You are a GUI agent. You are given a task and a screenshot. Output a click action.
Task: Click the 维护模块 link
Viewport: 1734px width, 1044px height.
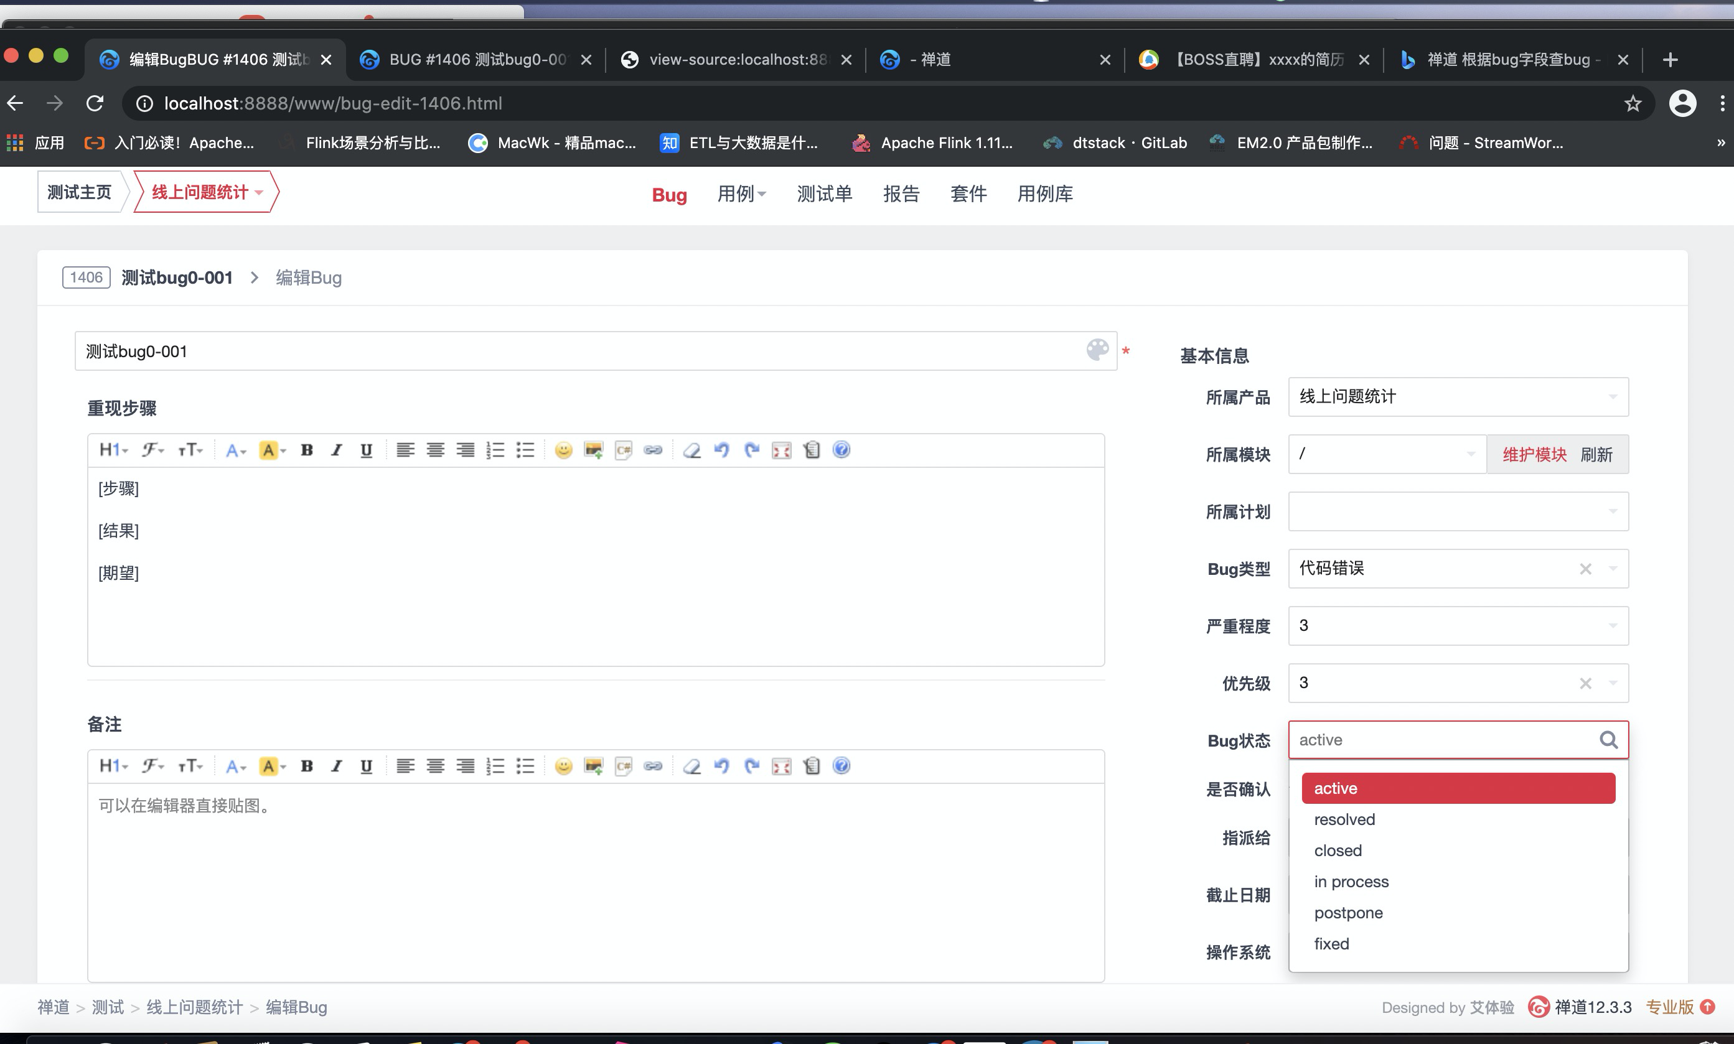tap(1534, 454)
